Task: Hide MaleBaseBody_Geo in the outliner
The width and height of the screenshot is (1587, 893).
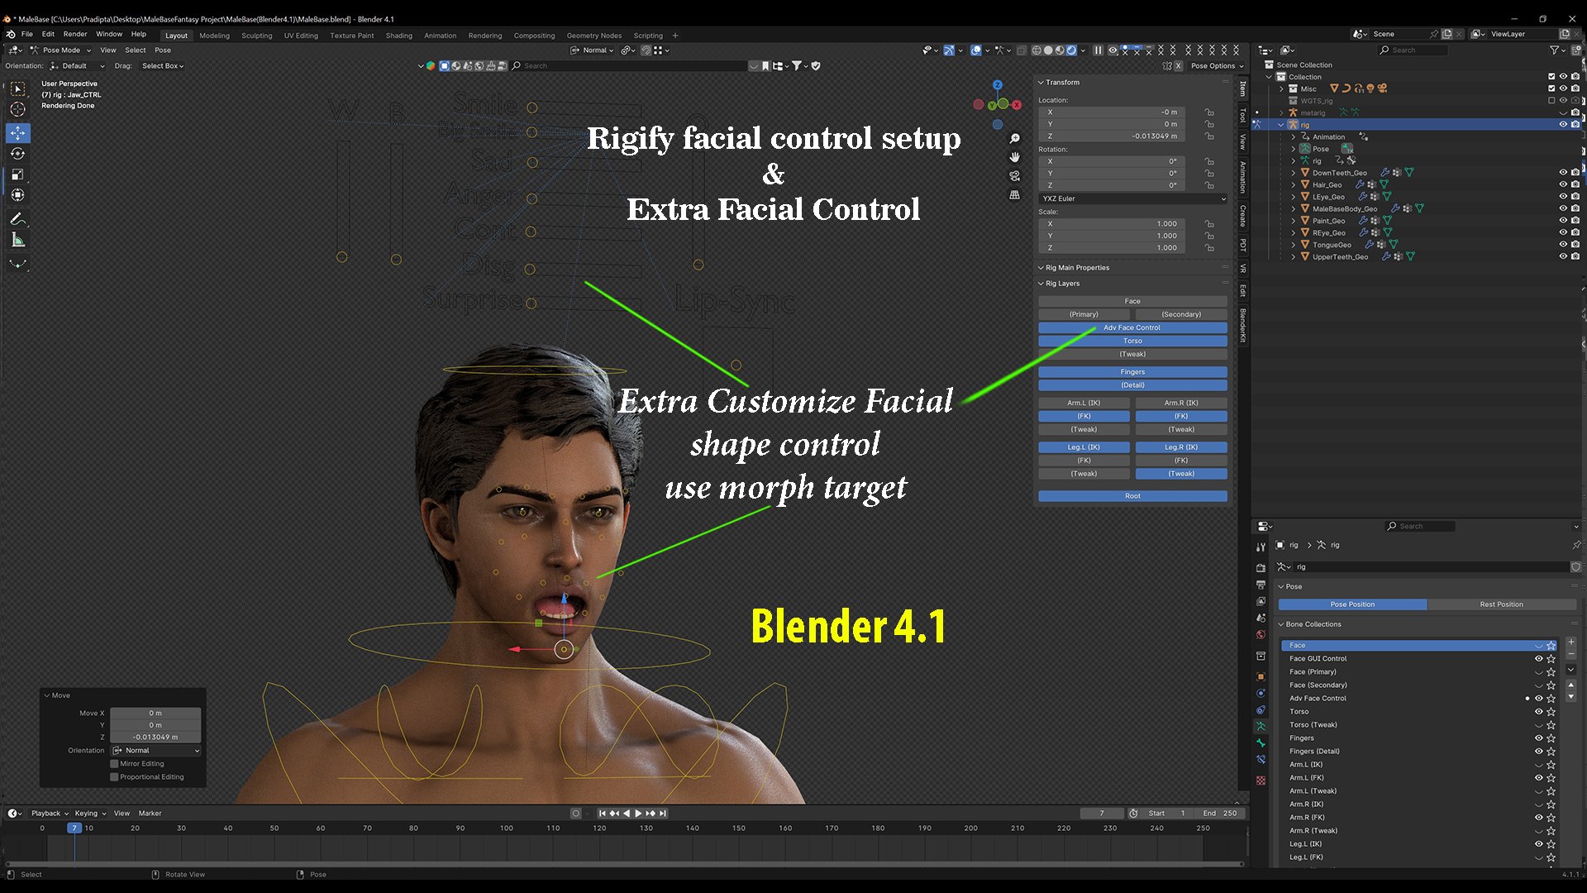Action: tap(1562, 209)
